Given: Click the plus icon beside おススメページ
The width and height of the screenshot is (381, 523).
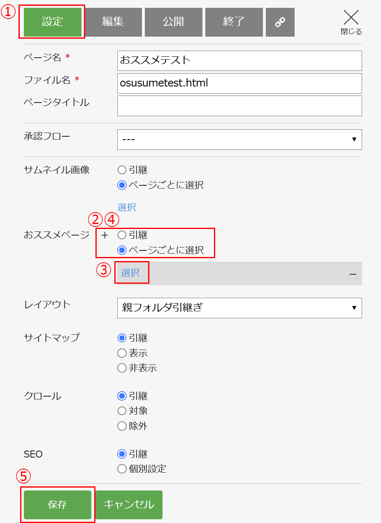Looking at the screenshot, I should point(105,236).
